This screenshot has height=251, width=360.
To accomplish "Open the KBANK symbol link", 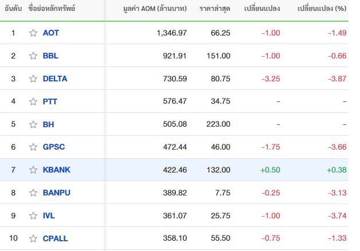I will coord(57,170).
